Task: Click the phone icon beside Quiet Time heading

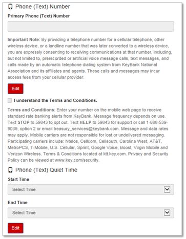Action: [10, 170]
